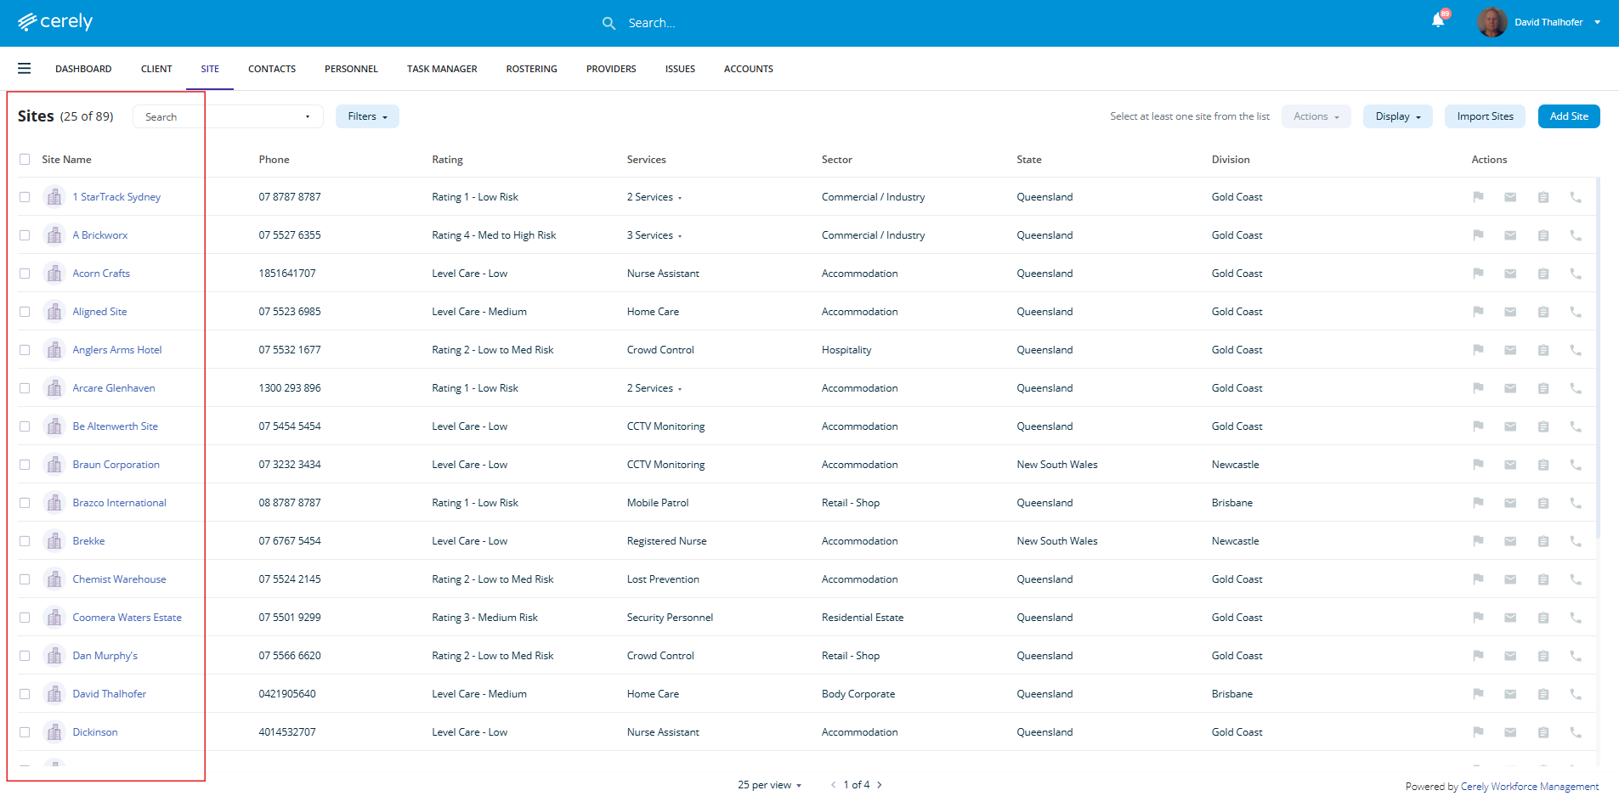The width and height of the screenshot is (1619, 796).
Task: Click the building icon beside Dickinson
Action: (x=54, y=732)
